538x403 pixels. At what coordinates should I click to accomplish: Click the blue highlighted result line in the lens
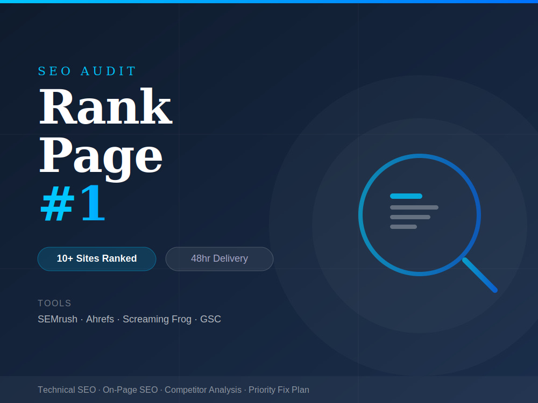(406, 196)
